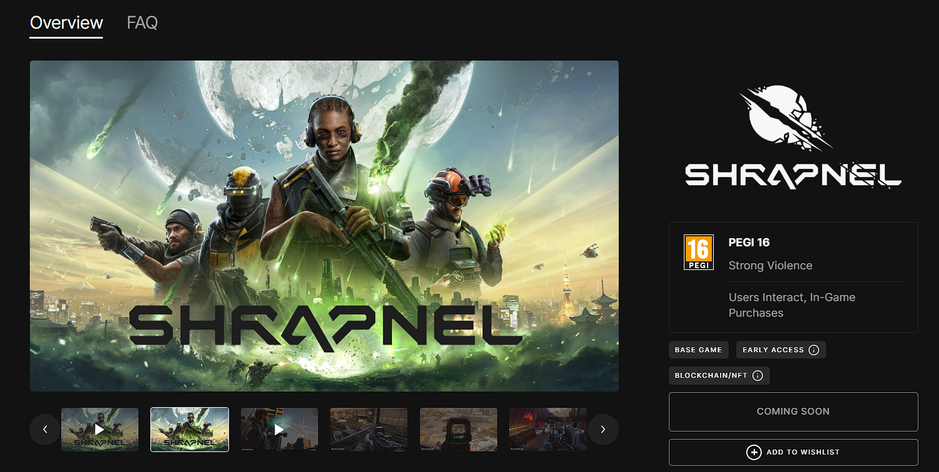Click the Coming Soon button
The height and width of the screenshot is (472, 939).
793,412
